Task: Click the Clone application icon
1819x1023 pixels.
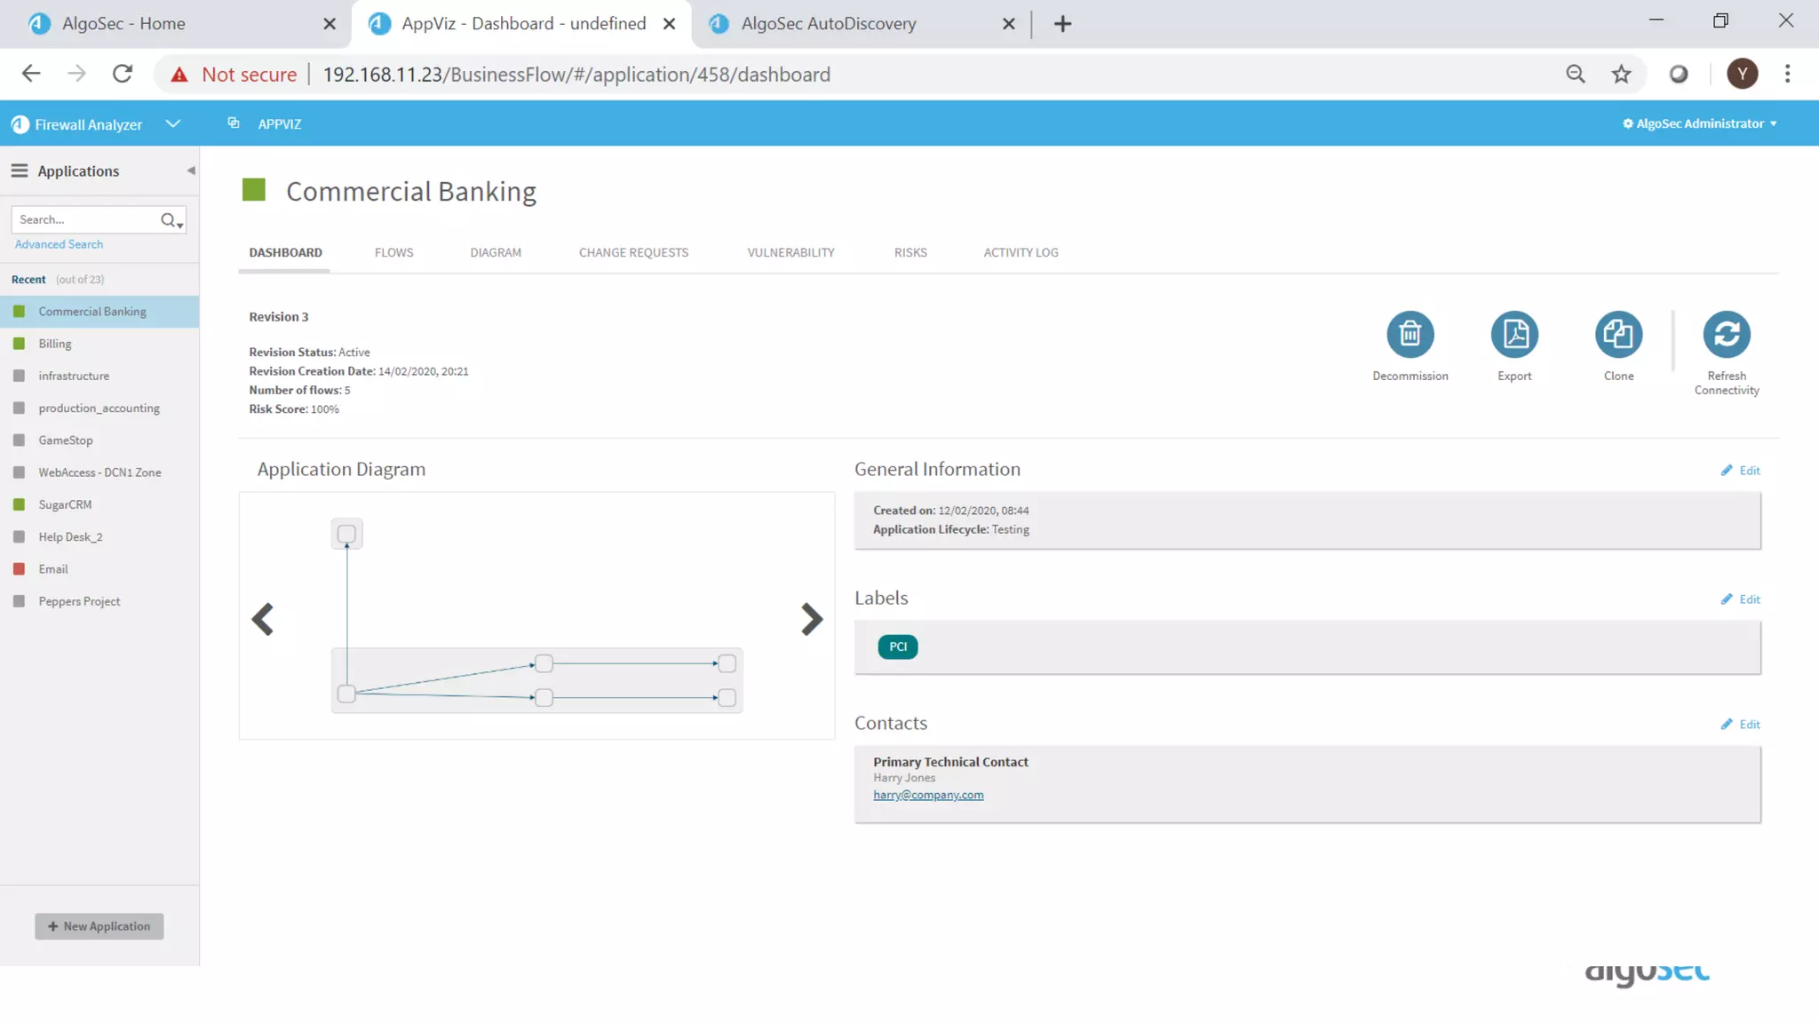Action: tap(1617, 335)
